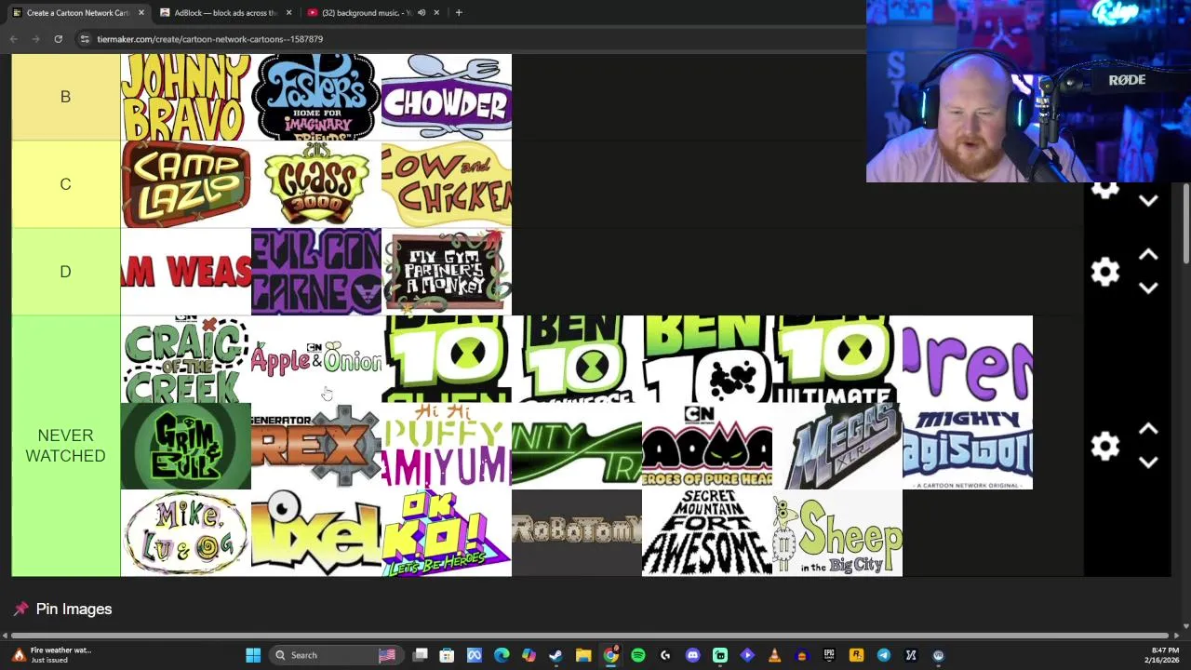Pick the Camp Lazlo logo
Image resolution: width=1191 pixels, height=670 pixels.
point(186,184)
